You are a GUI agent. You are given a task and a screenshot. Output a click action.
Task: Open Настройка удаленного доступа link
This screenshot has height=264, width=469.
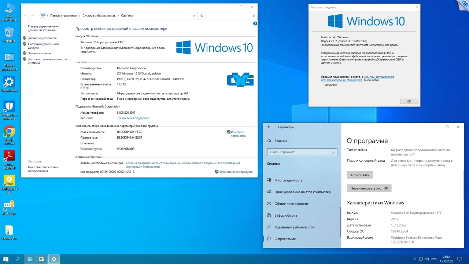43,45
